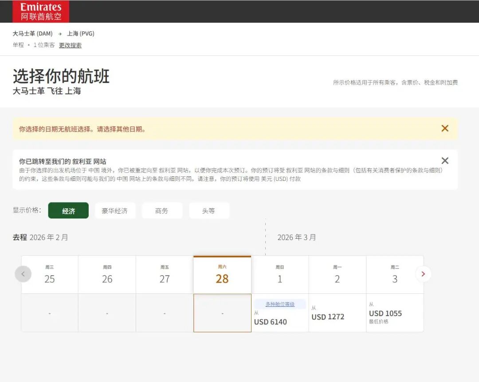Dismiss the yellow no-flights warning banner
The width and height of the screenshot is (479, 382).
445,129
